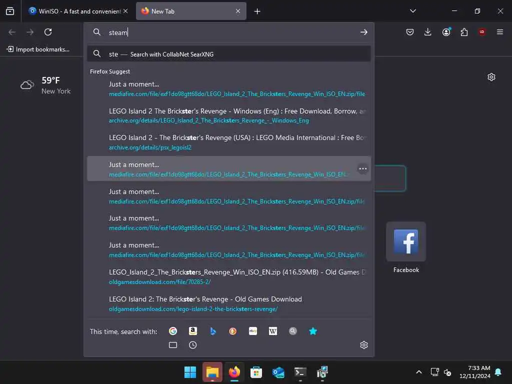Search history using the clock icon
This screenshot has width=512, height=384.
(192, 345)
